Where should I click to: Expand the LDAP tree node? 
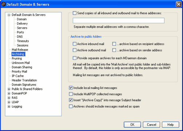(x=9, y=102)
